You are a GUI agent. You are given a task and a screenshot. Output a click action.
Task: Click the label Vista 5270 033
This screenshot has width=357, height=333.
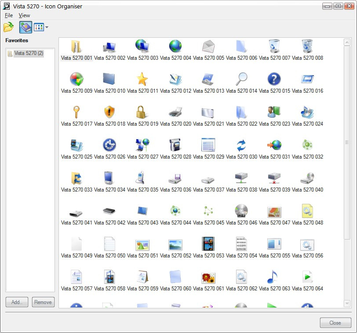point(76,190)
